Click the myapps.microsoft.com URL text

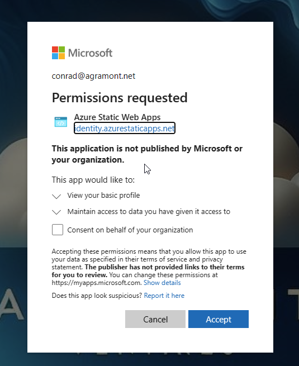pos(97,283)
